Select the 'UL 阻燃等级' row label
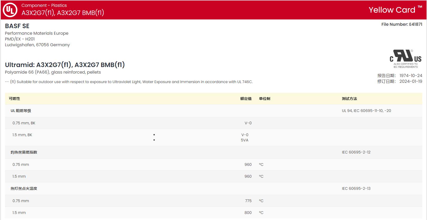 (21, 111)
